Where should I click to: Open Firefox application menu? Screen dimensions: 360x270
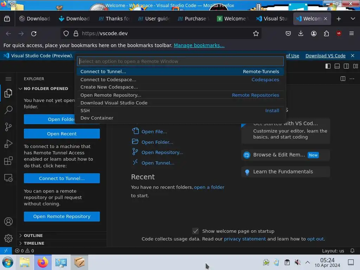(x=351, y=33)
